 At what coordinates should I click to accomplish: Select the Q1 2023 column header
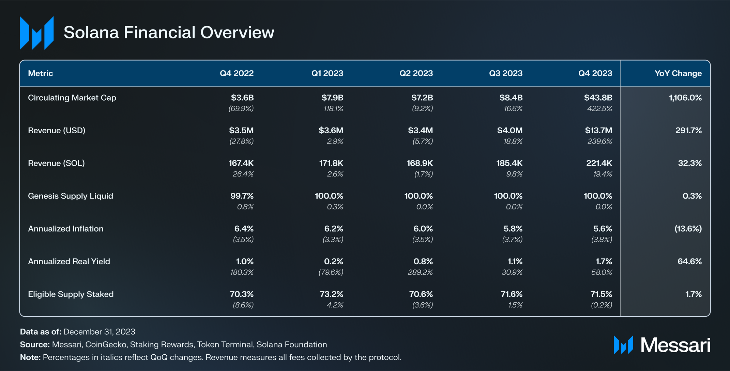[x=327, y=73]
